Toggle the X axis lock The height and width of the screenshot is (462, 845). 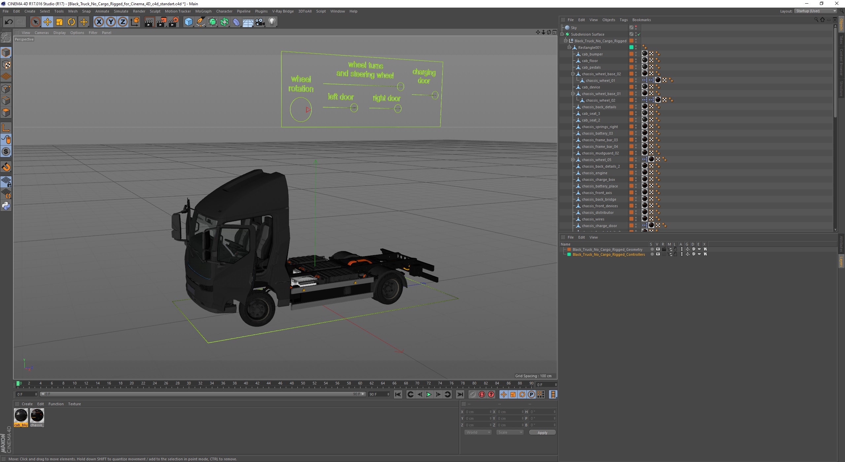tap(99, 22)
